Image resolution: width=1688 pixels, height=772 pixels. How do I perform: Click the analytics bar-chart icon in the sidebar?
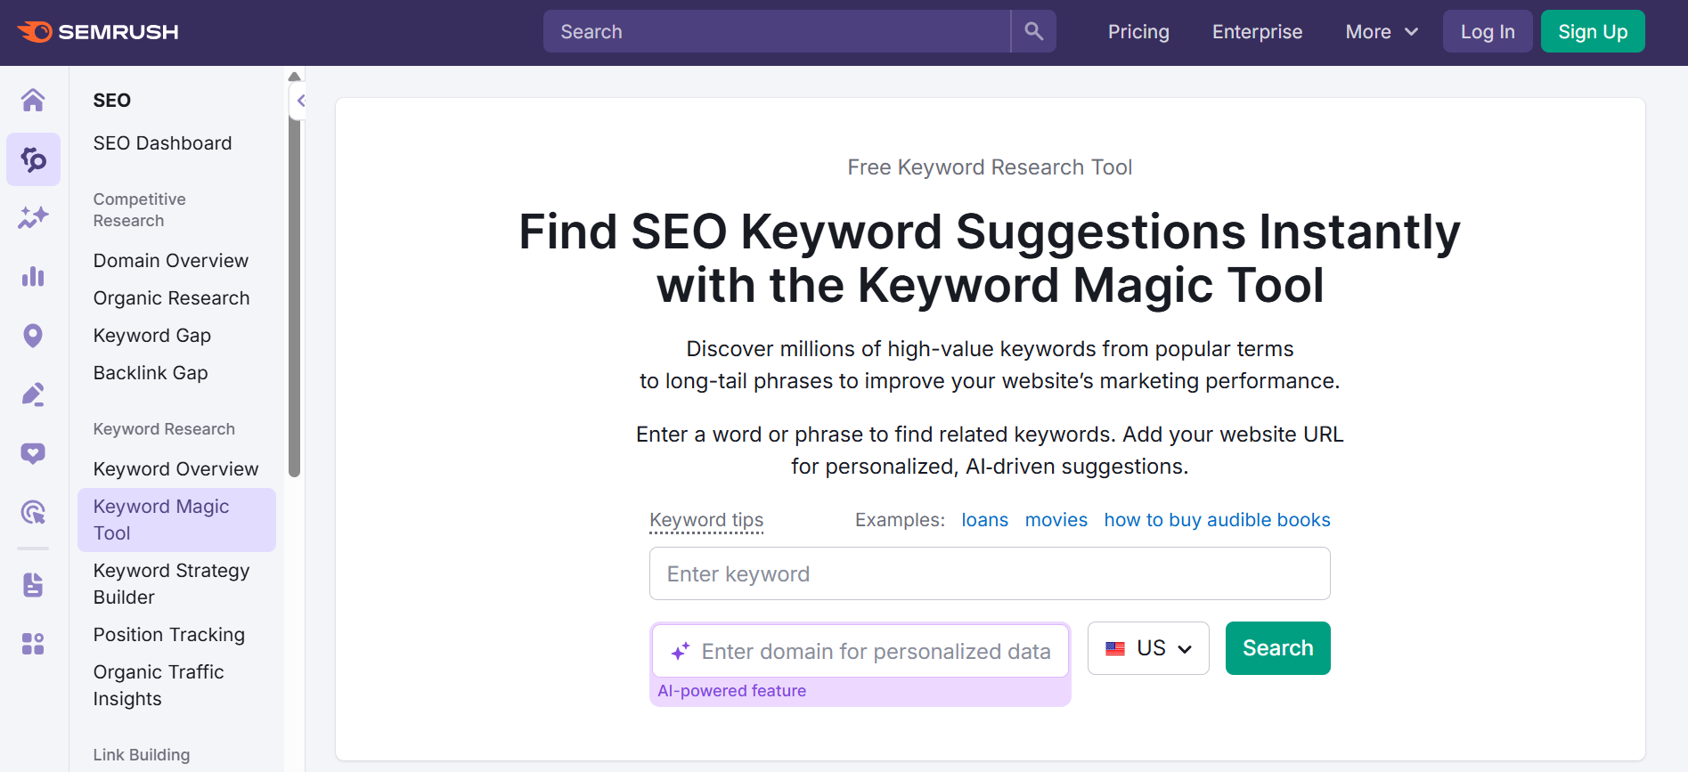point(33,276)
